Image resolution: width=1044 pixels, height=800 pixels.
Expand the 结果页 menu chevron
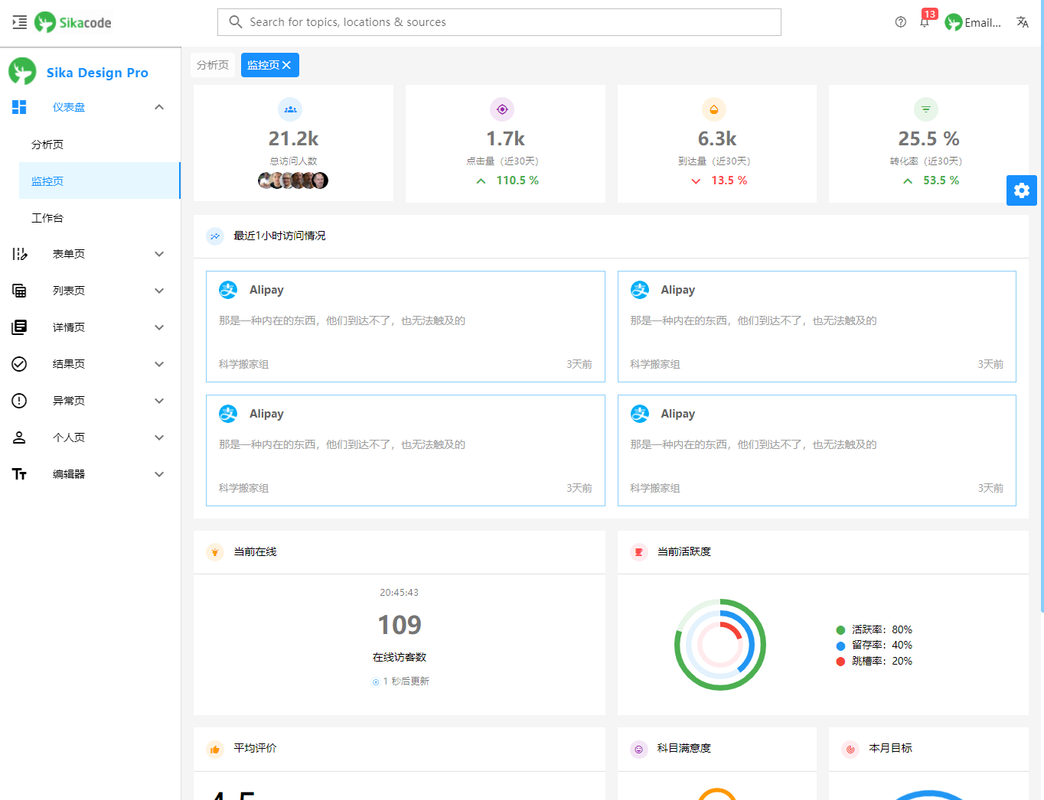coord(159,364)
